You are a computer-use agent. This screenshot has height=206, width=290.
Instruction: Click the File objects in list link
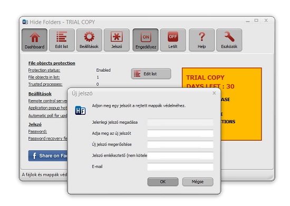click(x=44, y=77)
